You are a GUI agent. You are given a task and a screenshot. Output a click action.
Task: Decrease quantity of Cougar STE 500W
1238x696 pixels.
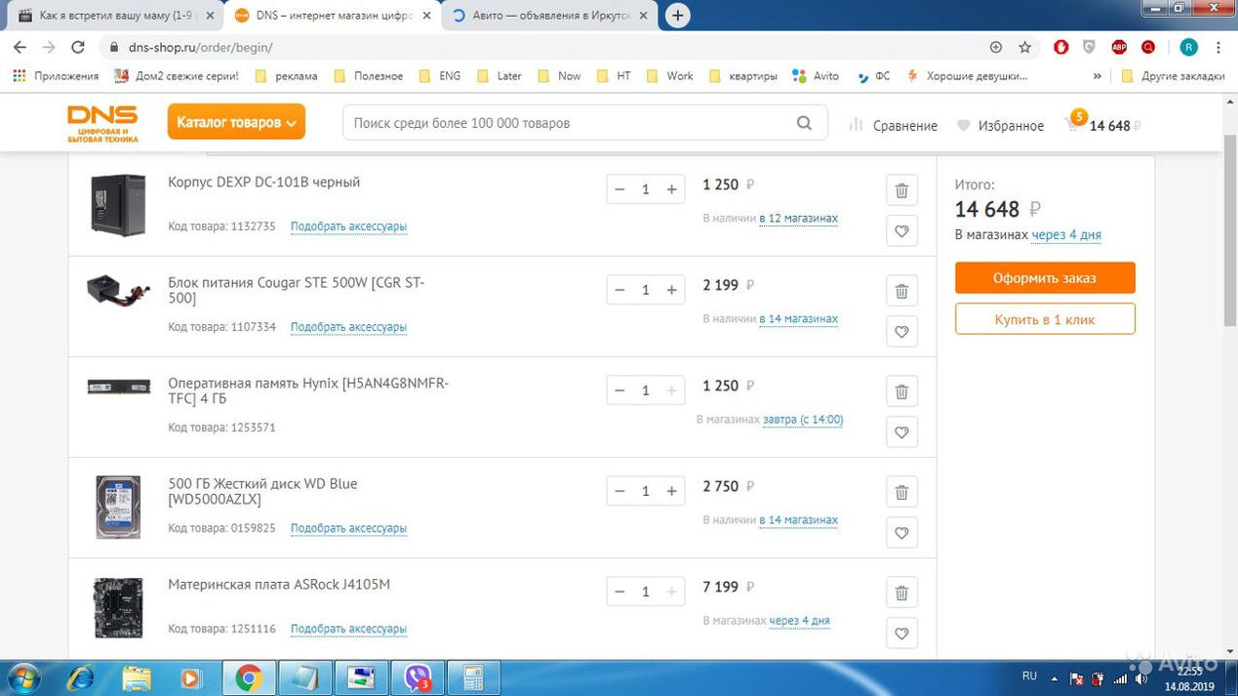click(x=619, y=290)
